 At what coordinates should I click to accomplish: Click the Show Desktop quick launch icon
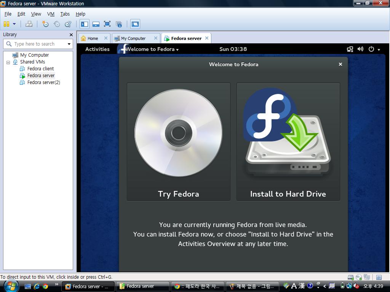tap(27, 287)
